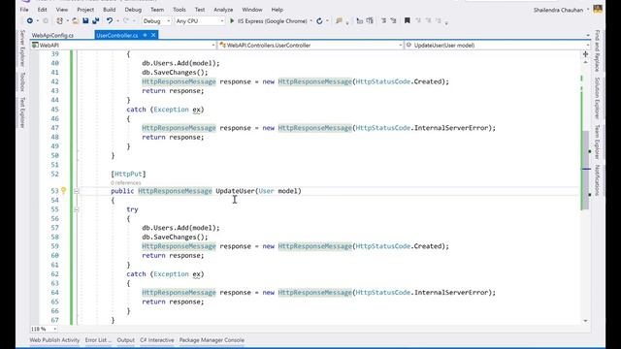Open the Build menu
This screenshot has width=621, height=349.
pos(110,10)
